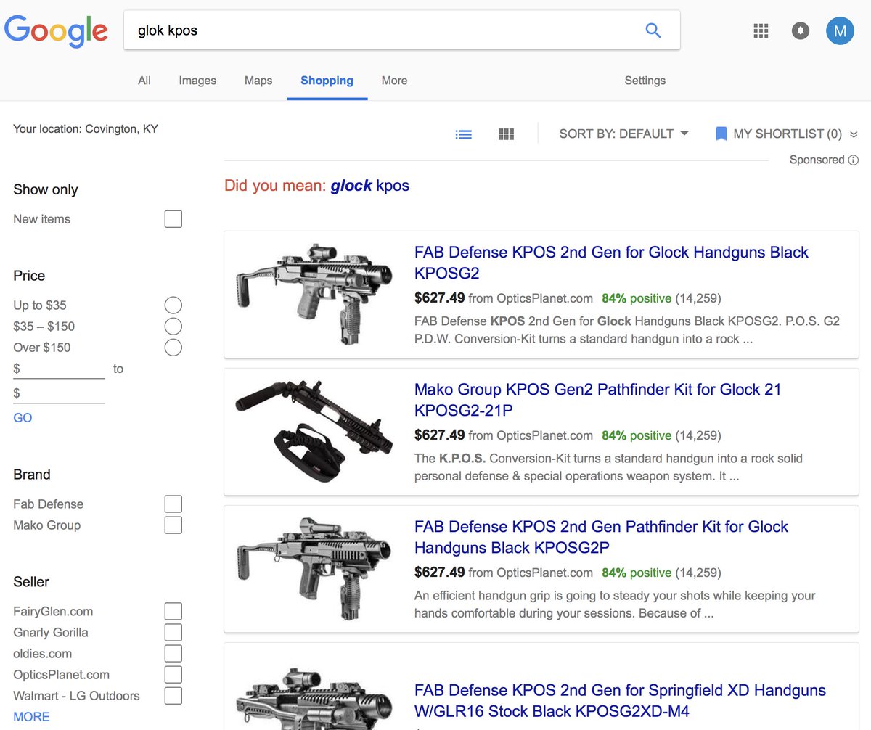
Task: Open the account avatar M
Action: coord(840,30)
